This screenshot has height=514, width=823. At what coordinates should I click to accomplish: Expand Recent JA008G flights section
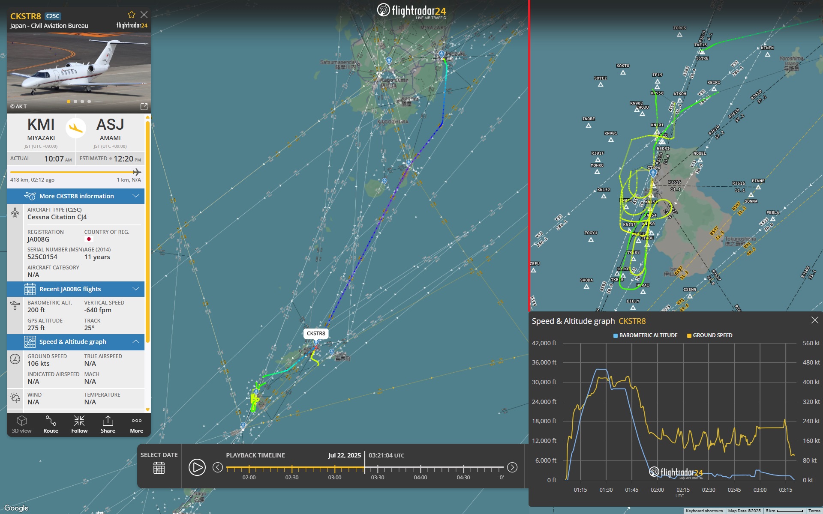[x=75, y=289]
